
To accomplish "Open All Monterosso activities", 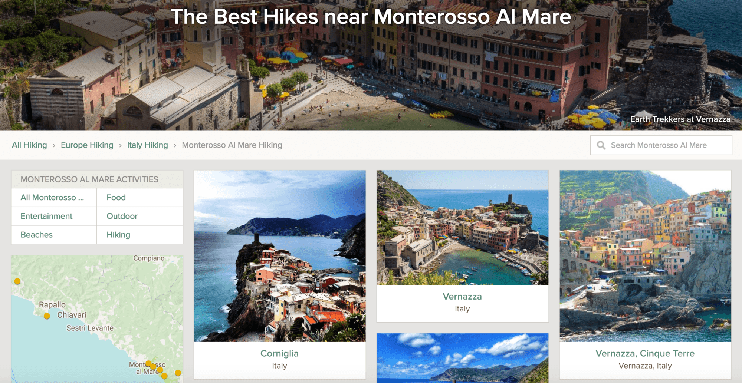I will (x=54, y=198).
